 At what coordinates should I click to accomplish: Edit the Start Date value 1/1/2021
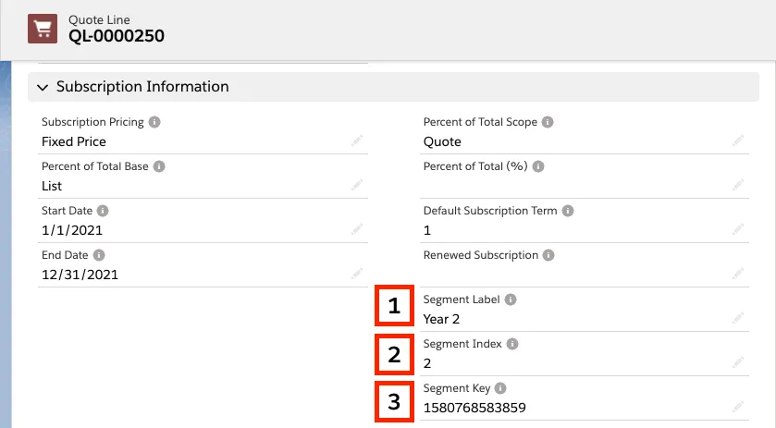click(x=357, y=229)
